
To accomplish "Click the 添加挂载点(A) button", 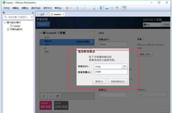I will [x=118, y=81].
